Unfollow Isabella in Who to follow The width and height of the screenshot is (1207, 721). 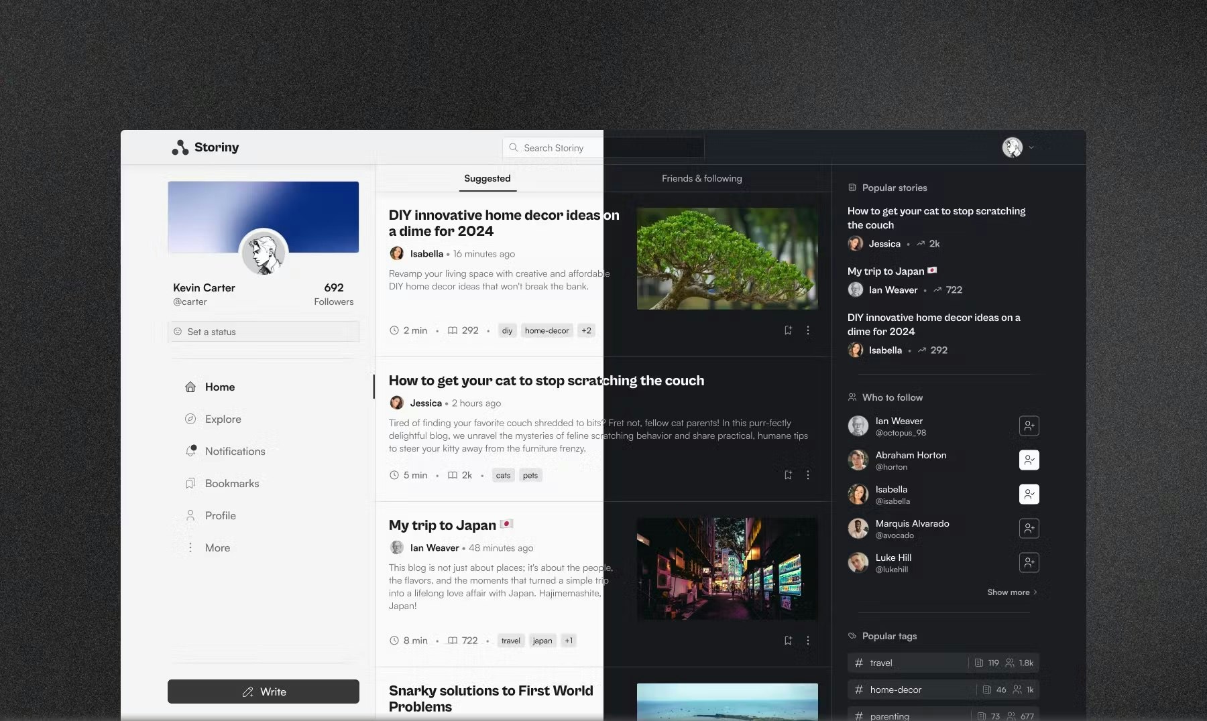[1029, 494]
